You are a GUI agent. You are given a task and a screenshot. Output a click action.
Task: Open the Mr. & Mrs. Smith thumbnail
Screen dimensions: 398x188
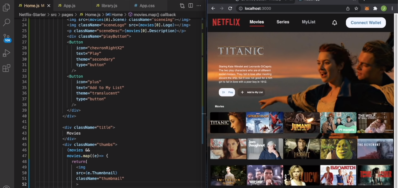[x=228, y=149]
